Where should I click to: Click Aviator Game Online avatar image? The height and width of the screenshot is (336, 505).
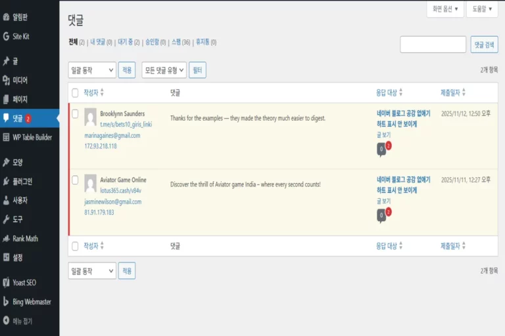pyautogui.click(x=91, y=183)
